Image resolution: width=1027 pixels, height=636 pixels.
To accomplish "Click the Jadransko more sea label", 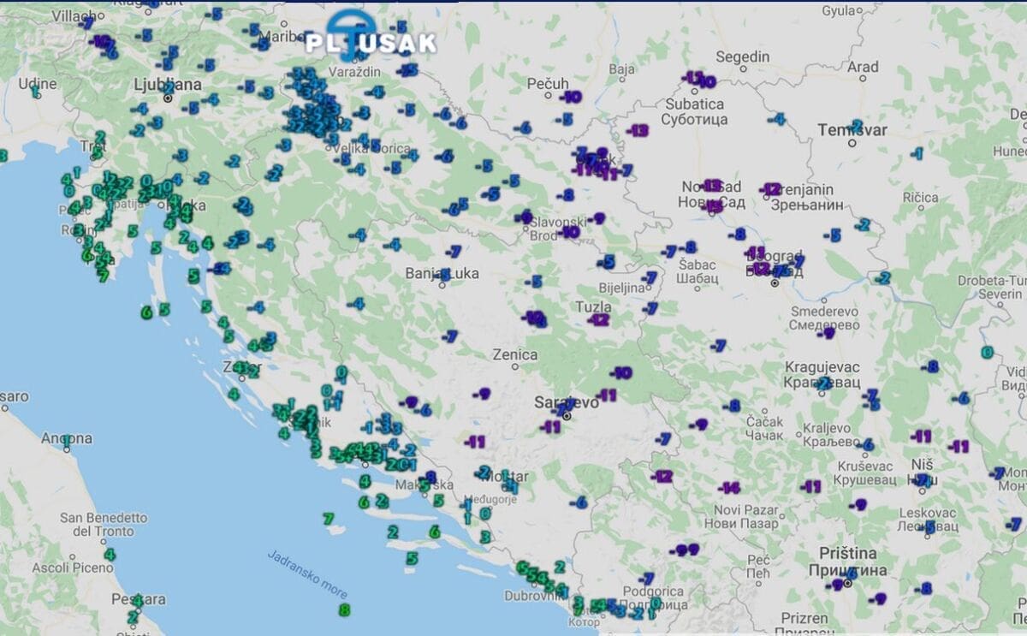I will point(294,573).
